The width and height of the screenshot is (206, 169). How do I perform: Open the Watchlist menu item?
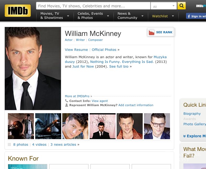(160, 16)
